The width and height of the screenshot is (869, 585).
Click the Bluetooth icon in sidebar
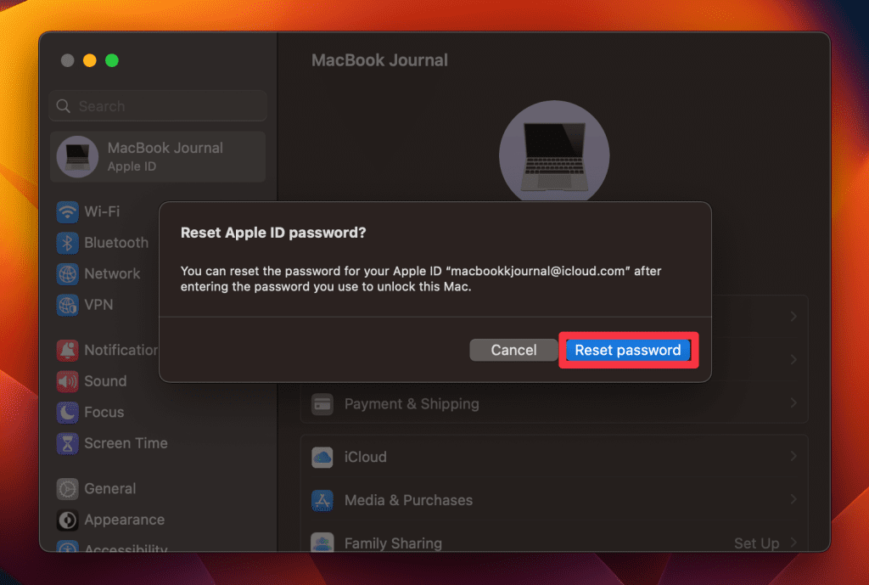[x=68, y=242]
